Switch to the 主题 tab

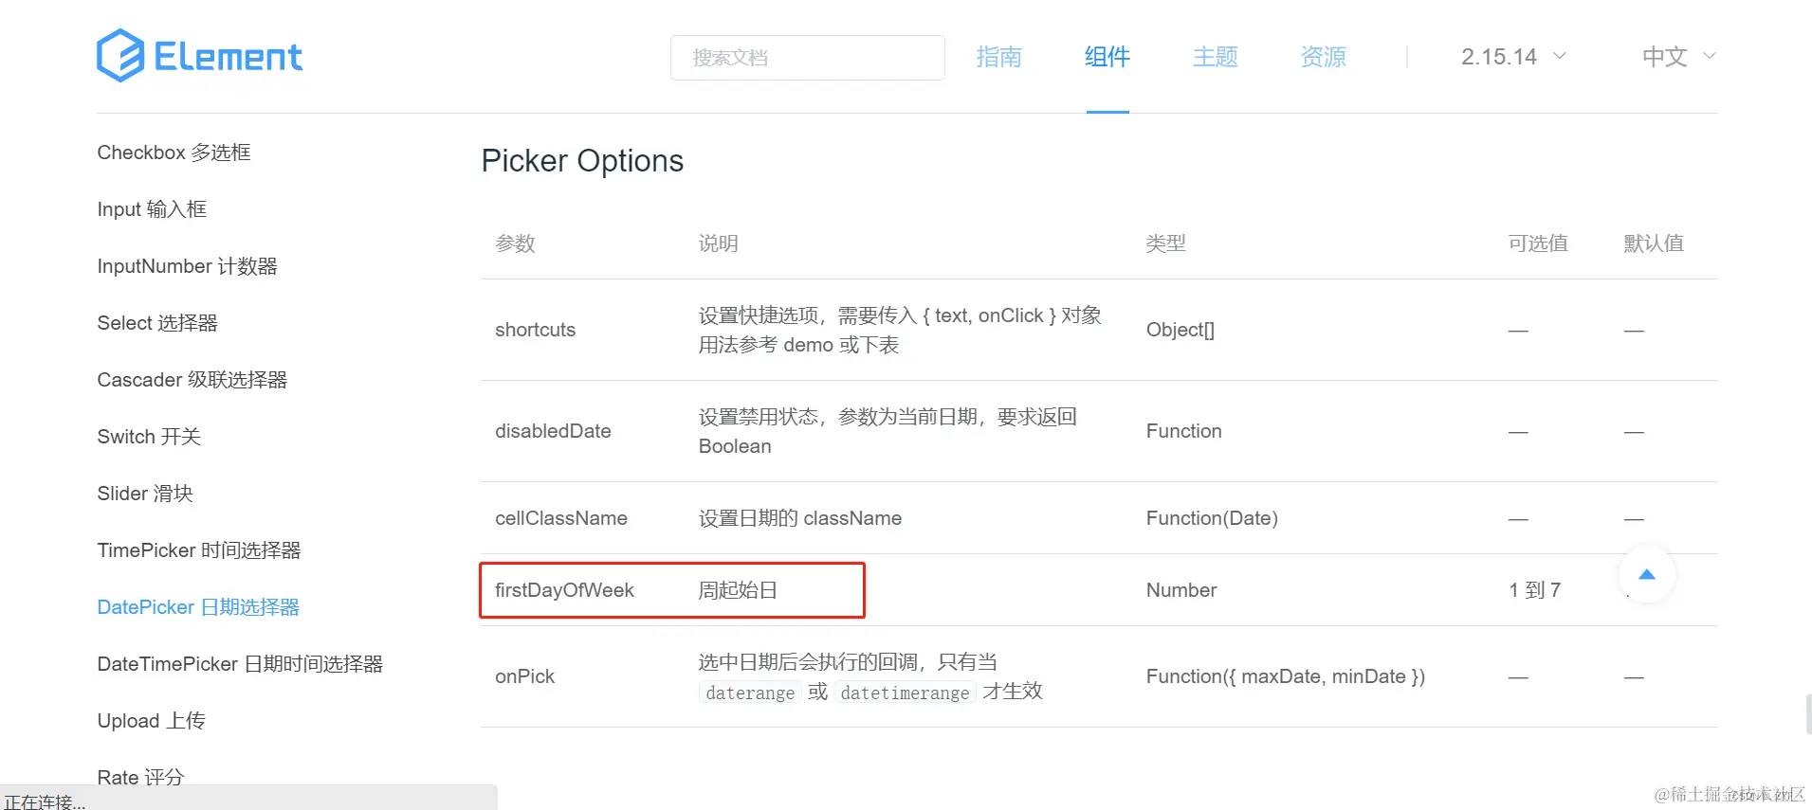click(1215, 57)
